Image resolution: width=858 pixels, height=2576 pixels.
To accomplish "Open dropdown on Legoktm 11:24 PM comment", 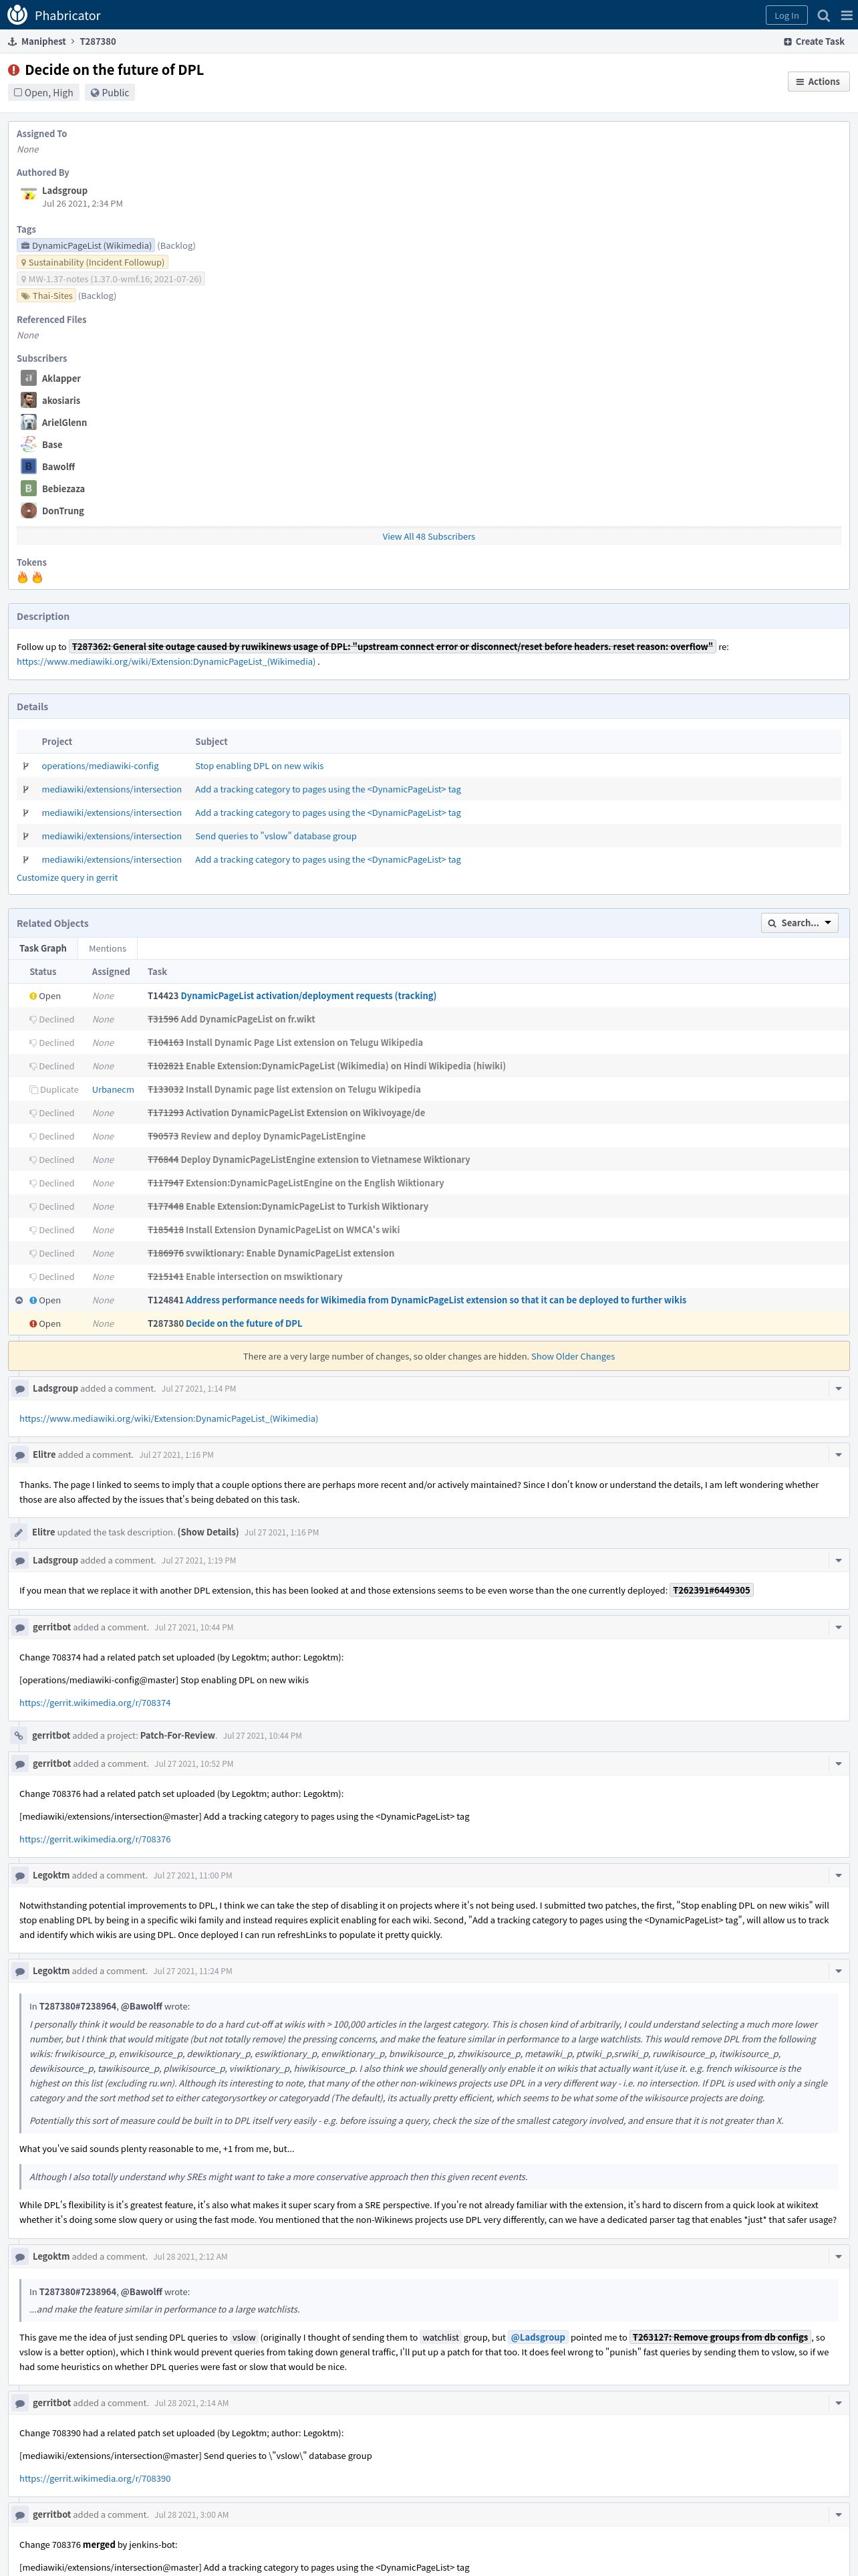I will pos(838,1971).
